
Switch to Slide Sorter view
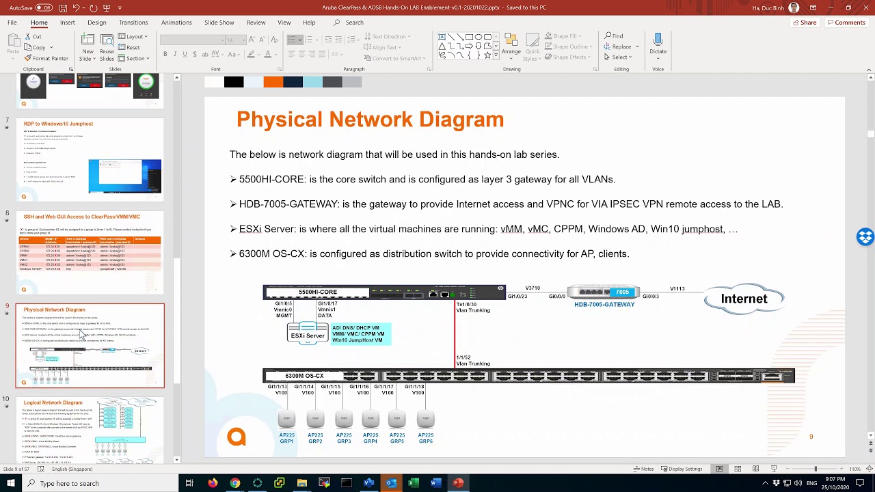point(738,469)
